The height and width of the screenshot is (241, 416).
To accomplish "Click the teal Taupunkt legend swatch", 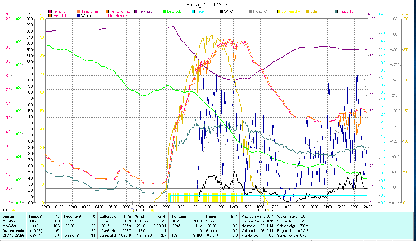I will (336, 11).
